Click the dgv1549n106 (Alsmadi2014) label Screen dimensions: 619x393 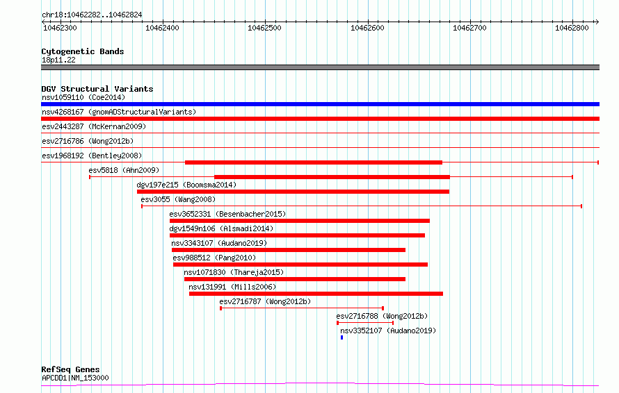221,228
